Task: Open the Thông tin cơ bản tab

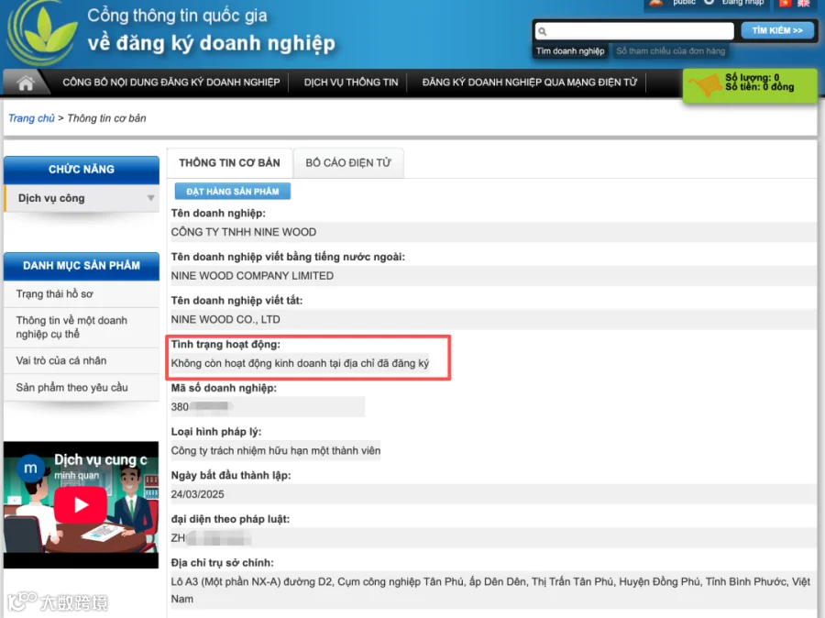Action: coord(229,162)
